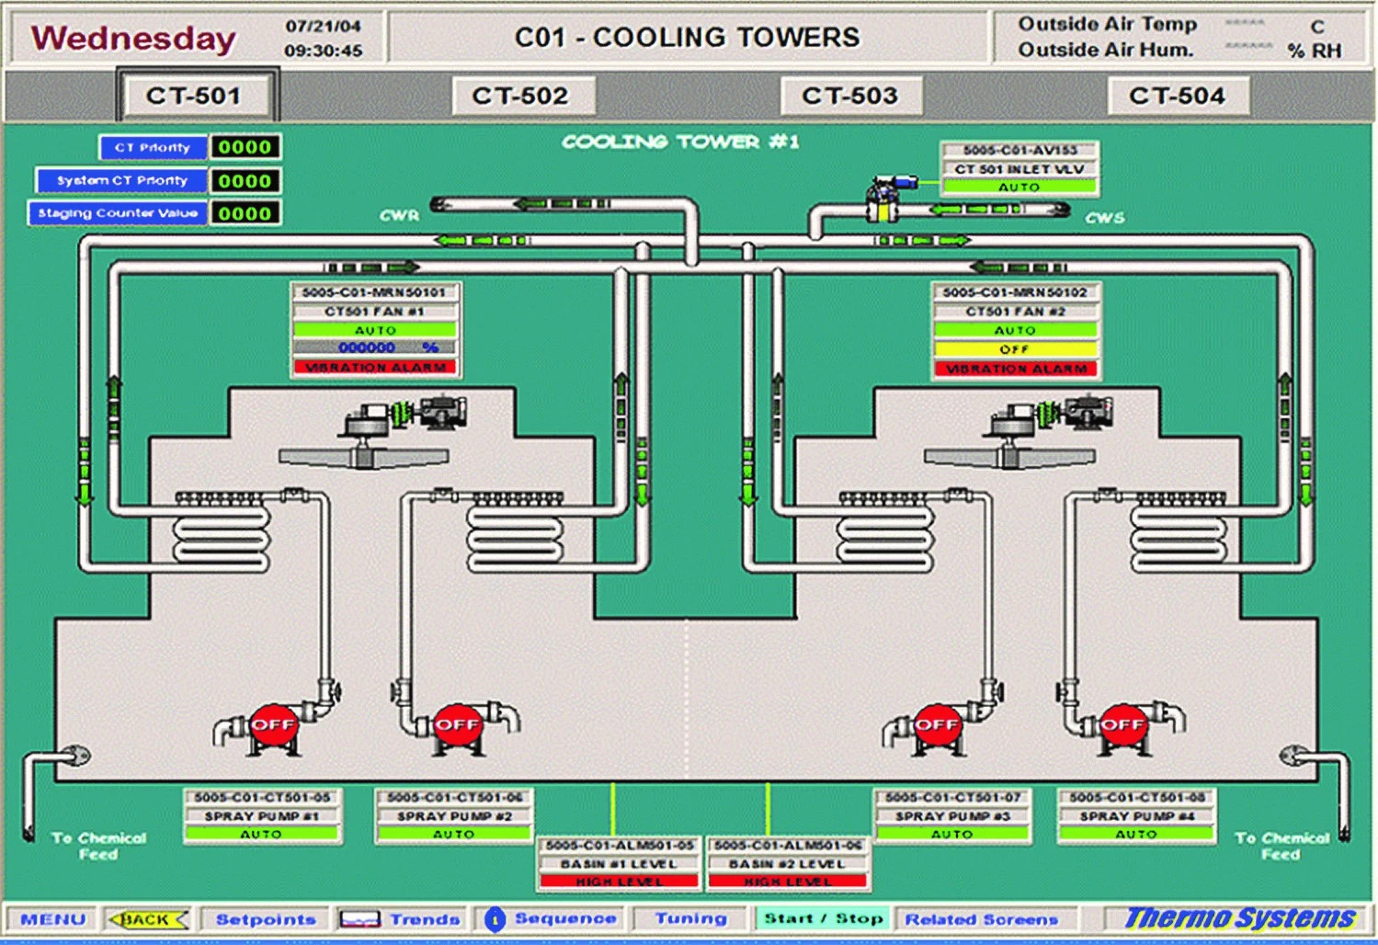Click the Sequence info icon
This screenshot has width=1378, height=945.
tap(495, 917)
